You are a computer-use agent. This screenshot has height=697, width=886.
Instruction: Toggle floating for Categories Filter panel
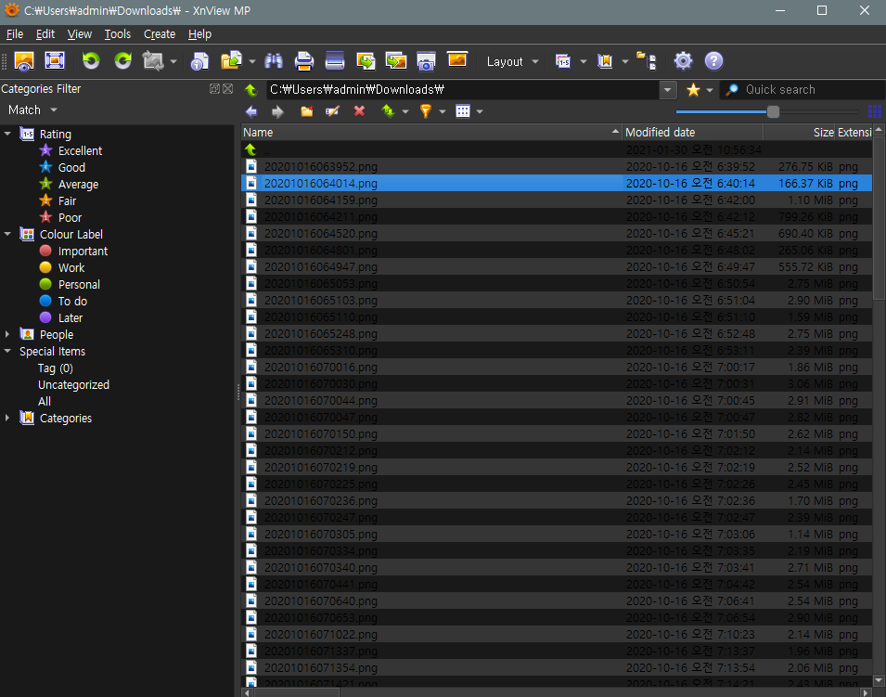pos(215,89)
